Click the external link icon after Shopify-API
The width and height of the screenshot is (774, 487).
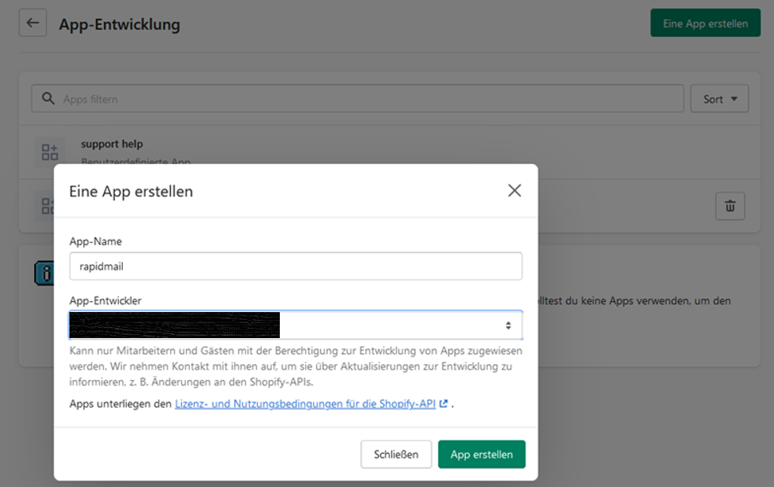[444, 403]
